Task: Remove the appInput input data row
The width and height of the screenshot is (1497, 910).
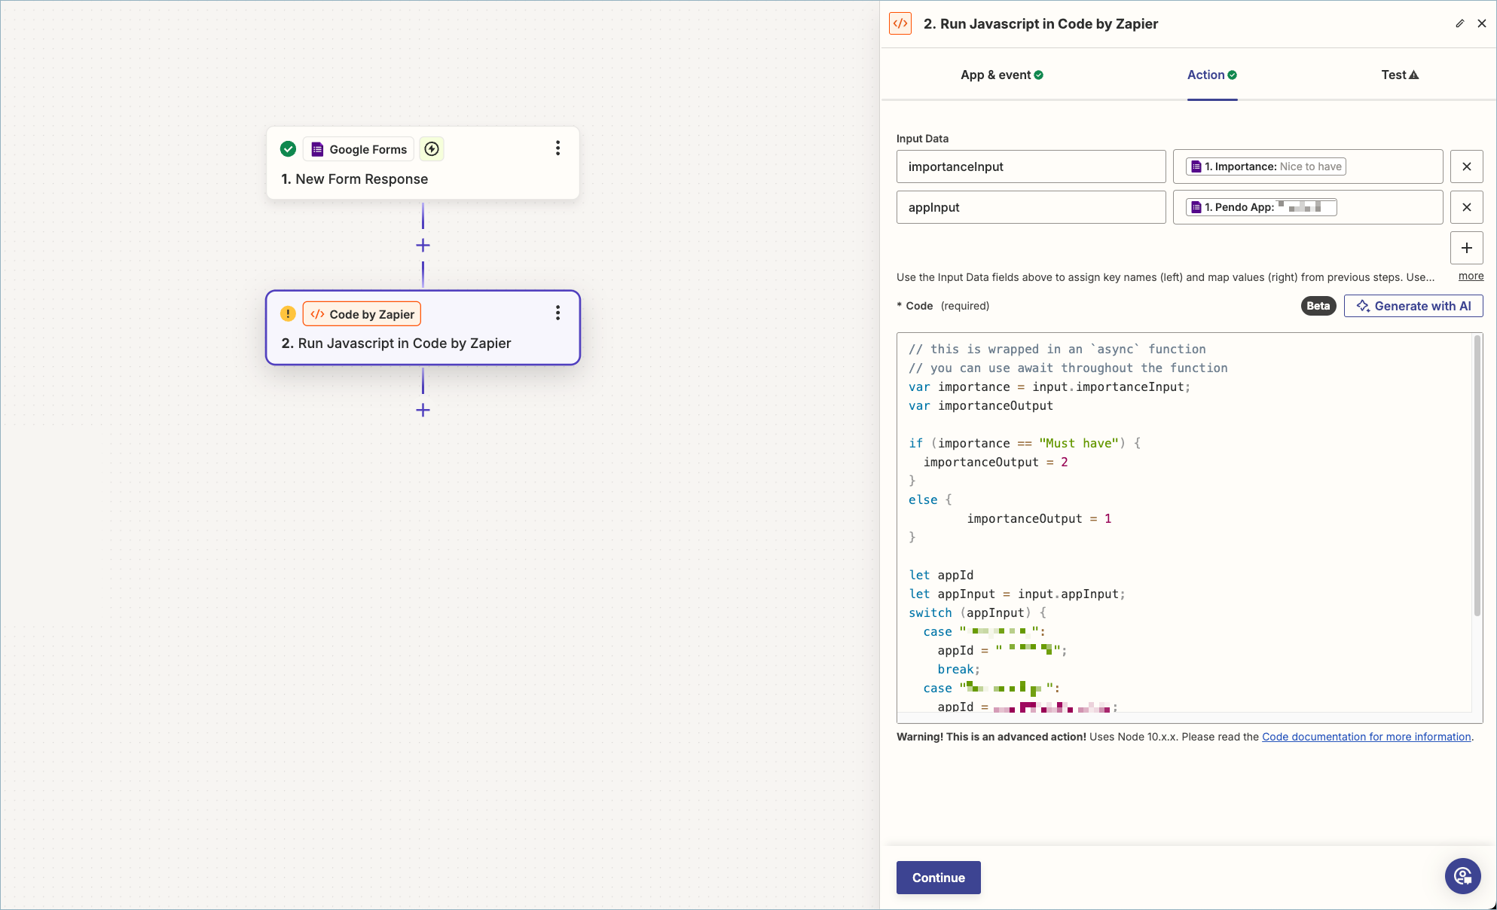Action: [x=1467, y=207]
